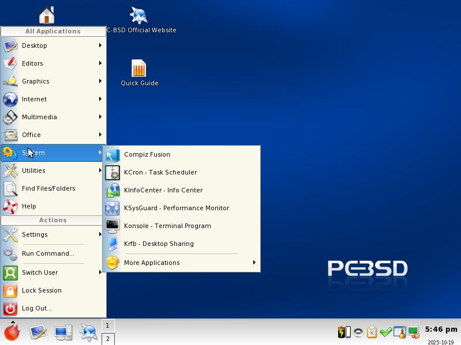The height and width of the screenshot is (345, 461).
Task: Click the System gears icon
Action: 10,153
